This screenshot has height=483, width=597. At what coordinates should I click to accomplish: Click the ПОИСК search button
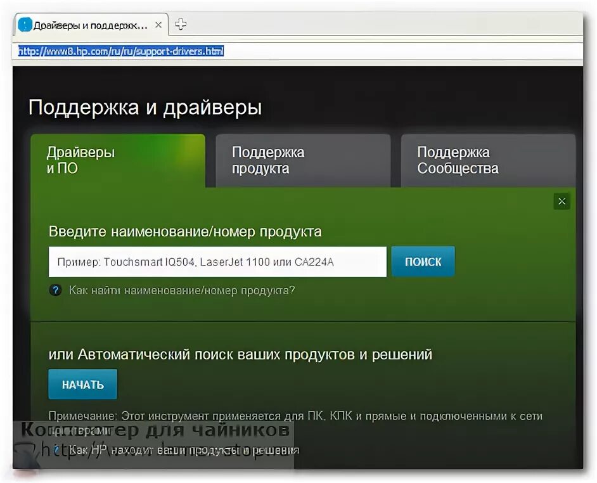pyautogui.click(x=423, y=261)
